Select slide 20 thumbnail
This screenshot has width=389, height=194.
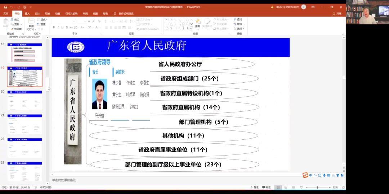[x=24, y=100]
